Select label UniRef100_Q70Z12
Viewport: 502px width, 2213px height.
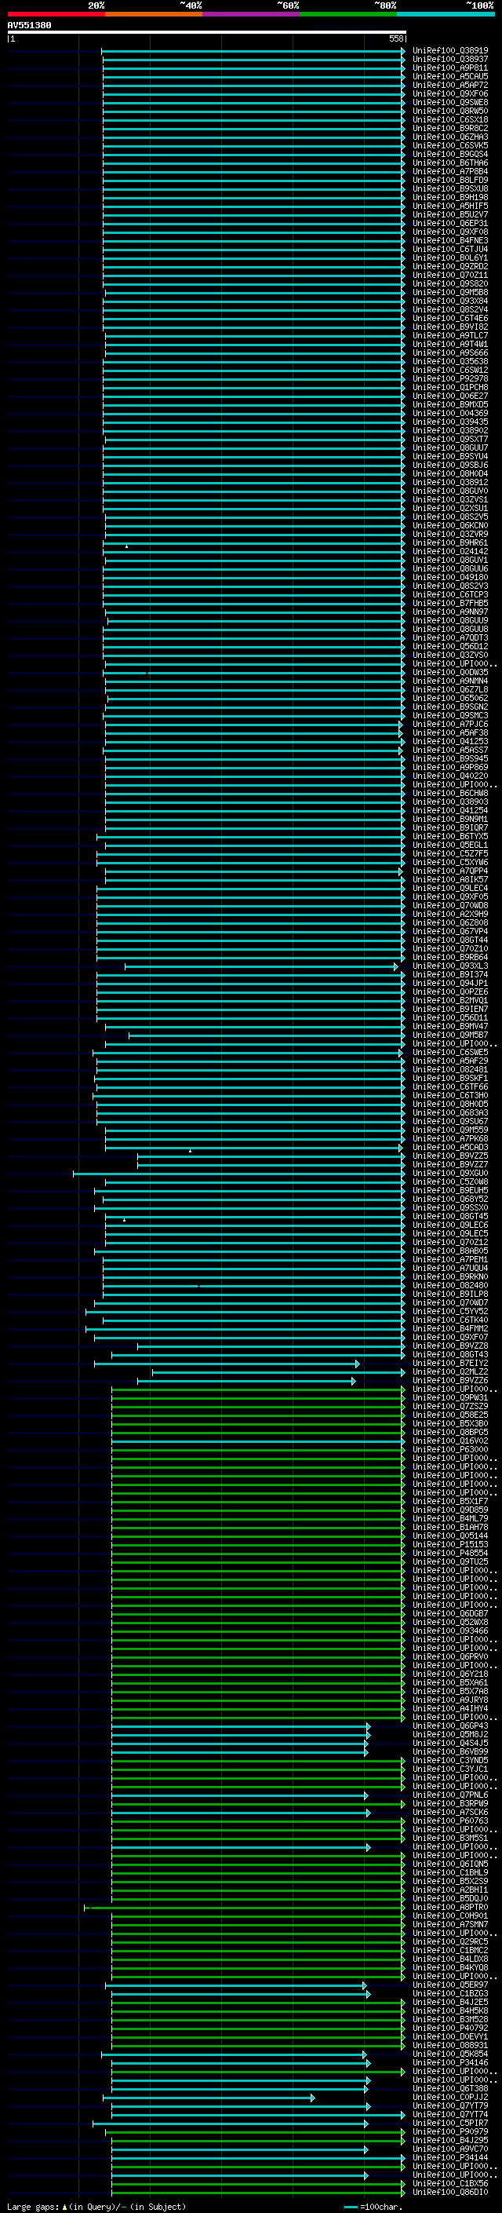click(x=450, y=1242)
